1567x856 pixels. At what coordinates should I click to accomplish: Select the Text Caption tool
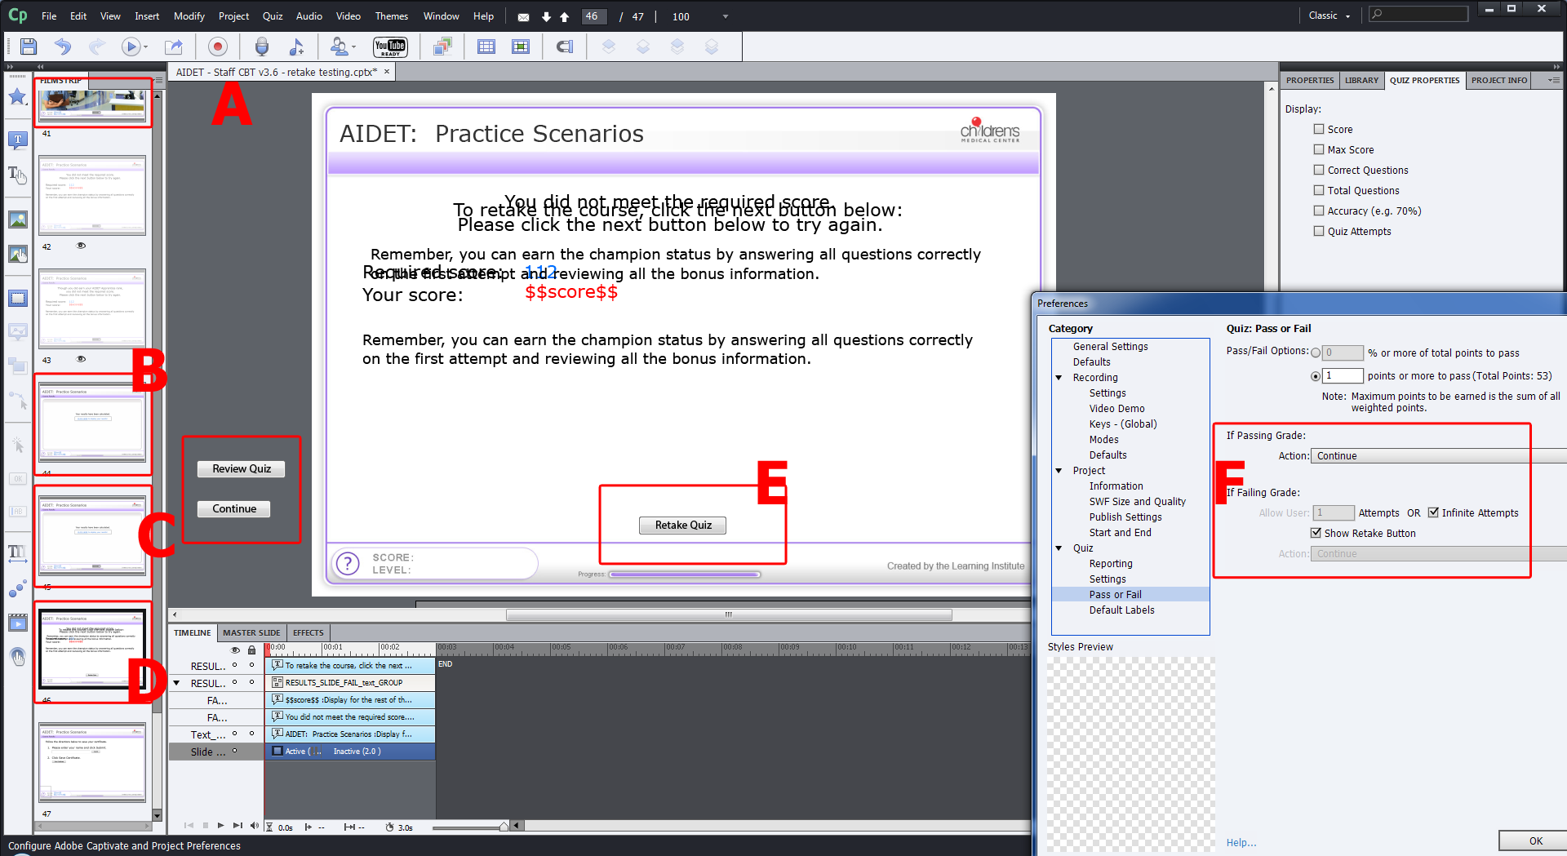(x=17, y=140)
